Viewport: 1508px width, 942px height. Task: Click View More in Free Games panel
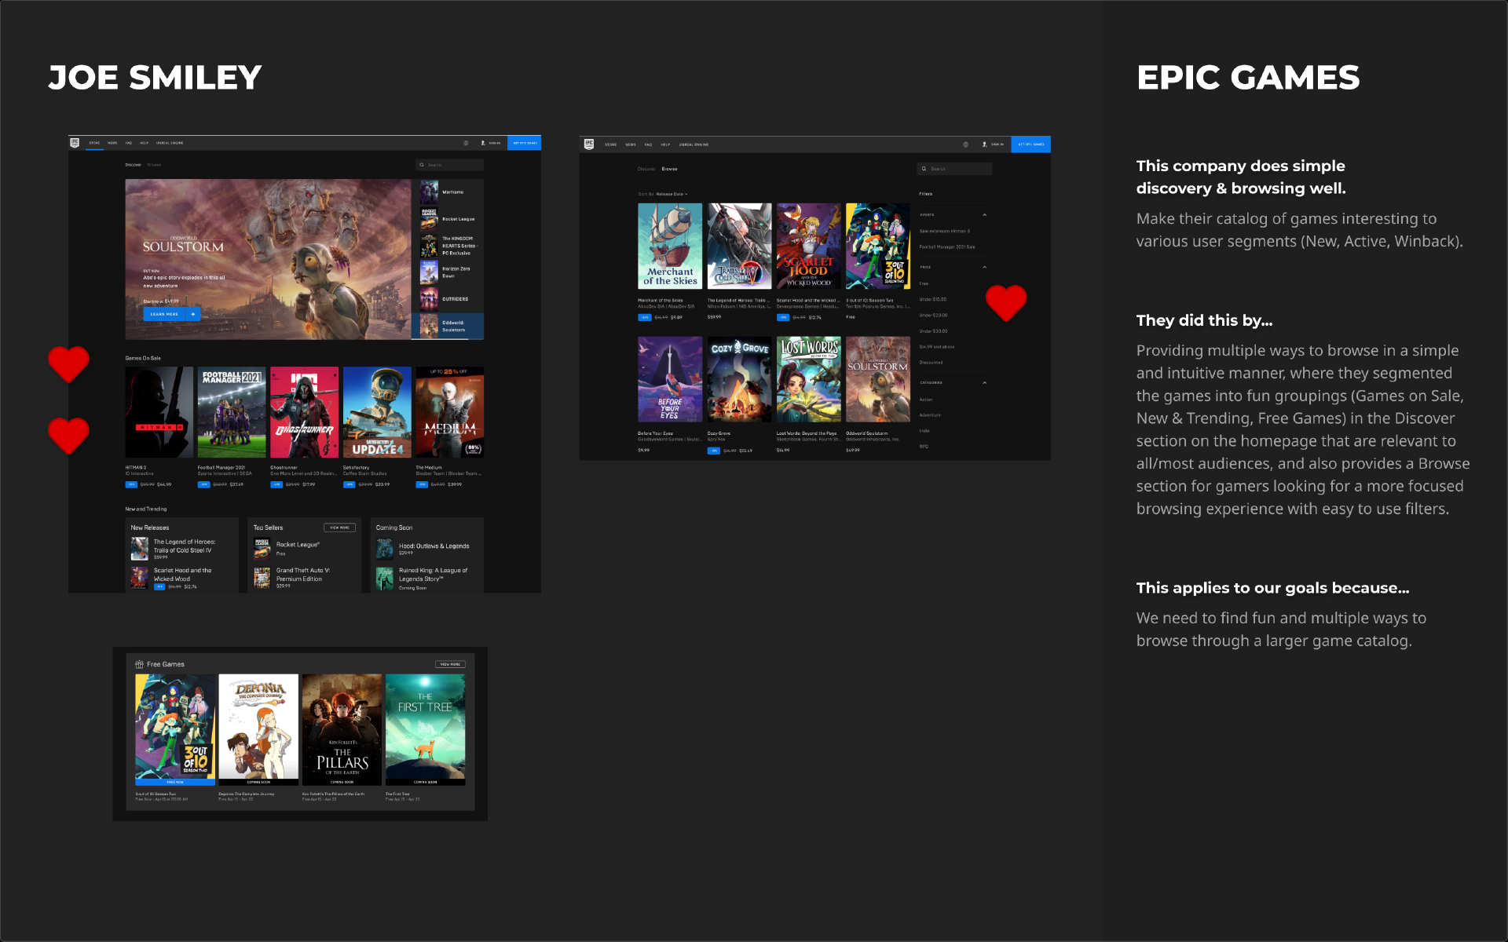click(450, 664)
